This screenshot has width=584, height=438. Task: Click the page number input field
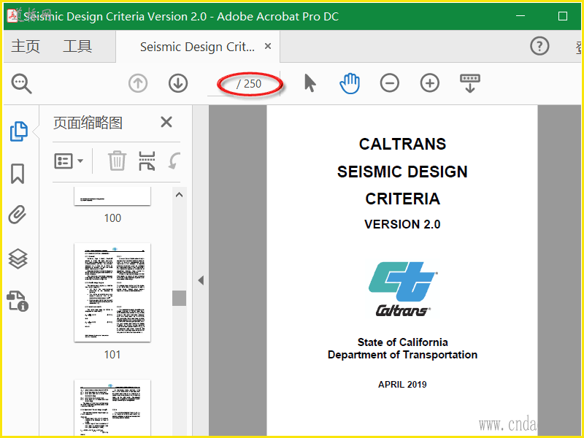(221, 84)
